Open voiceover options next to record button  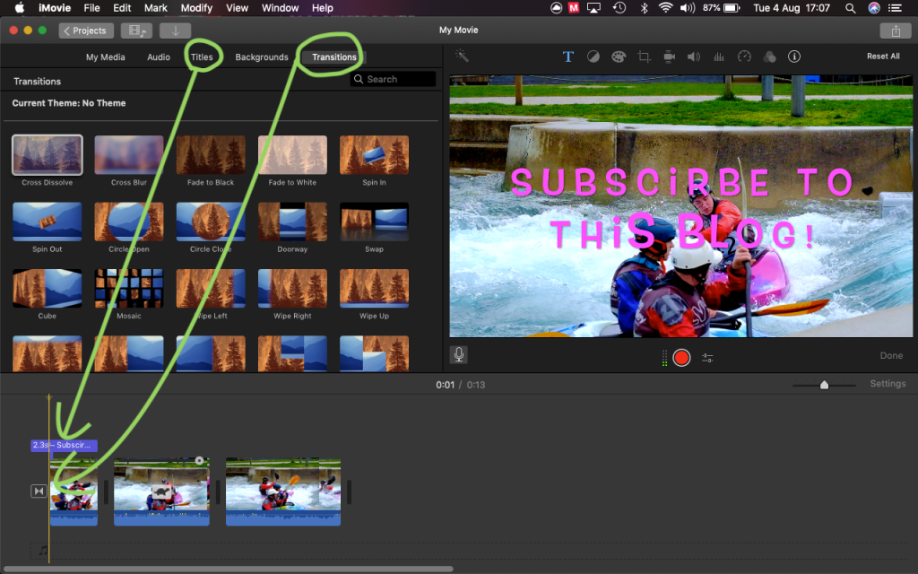707,358
